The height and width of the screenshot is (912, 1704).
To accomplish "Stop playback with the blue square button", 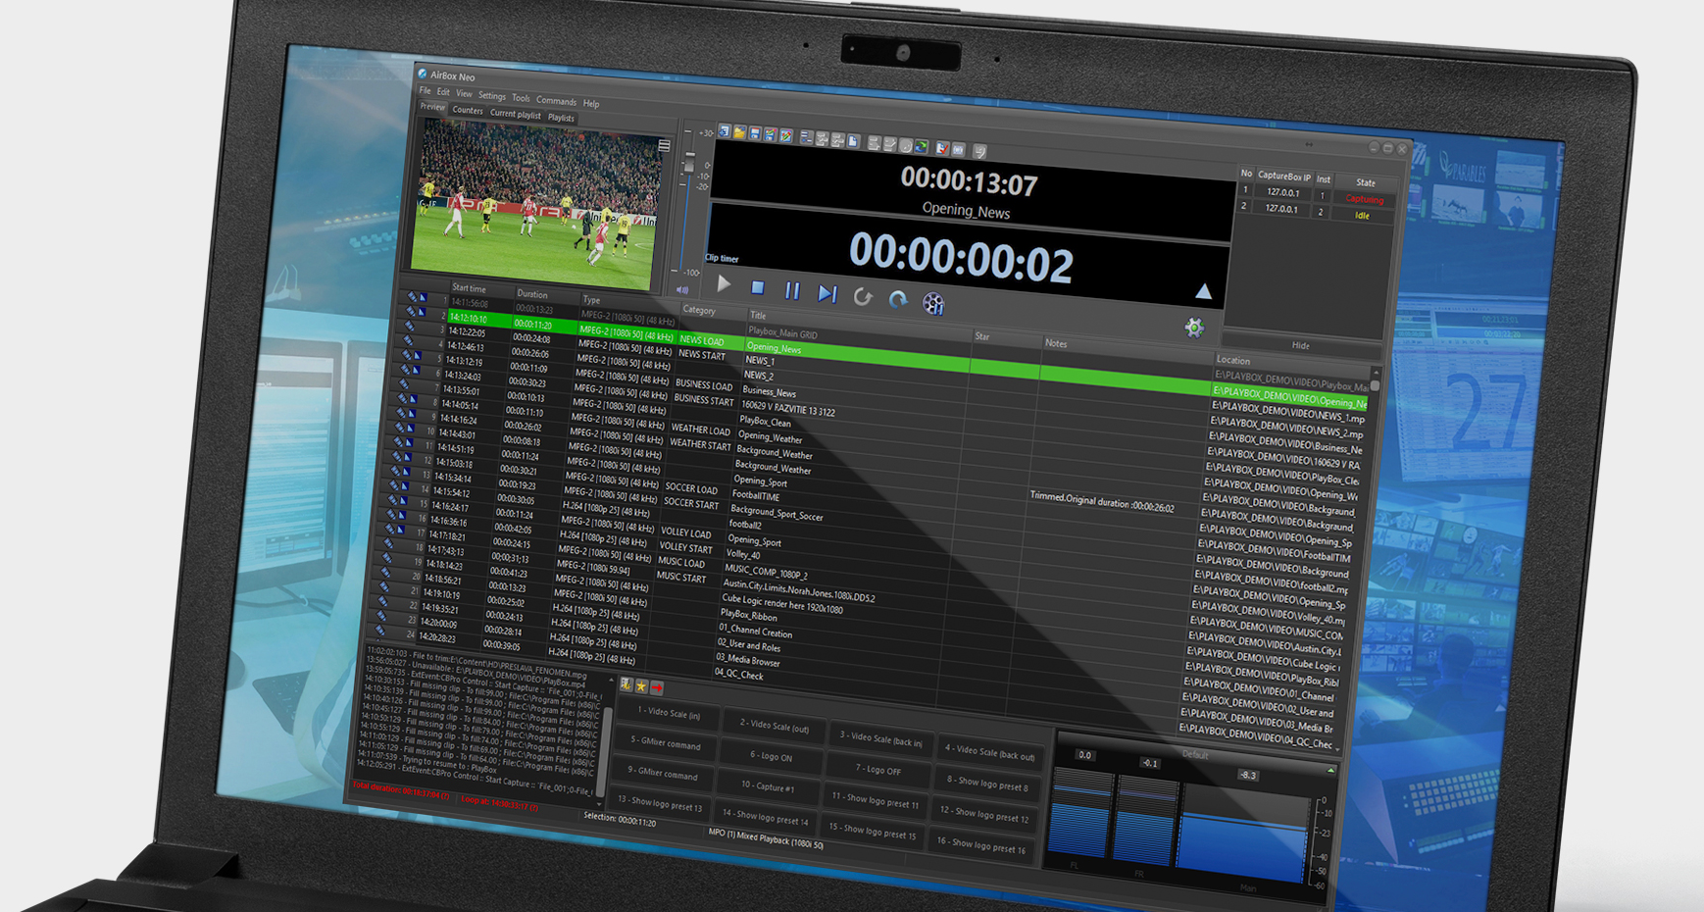I will coord(757,288).
